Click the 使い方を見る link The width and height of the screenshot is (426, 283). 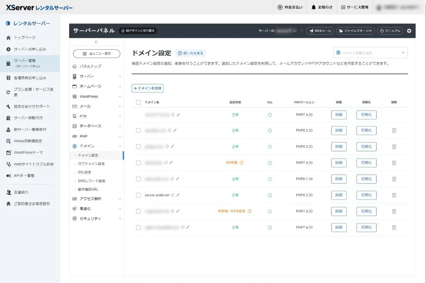(191, 53)
